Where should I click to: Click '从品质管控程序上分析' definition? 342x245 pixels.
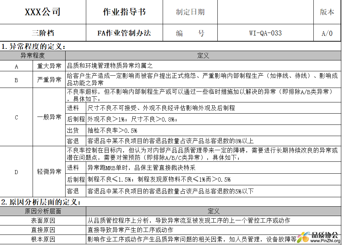[213, 221]
